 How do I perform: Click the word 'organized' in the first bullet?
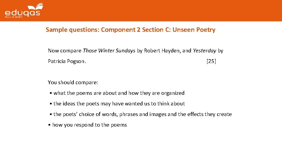[x=173, y=93]
